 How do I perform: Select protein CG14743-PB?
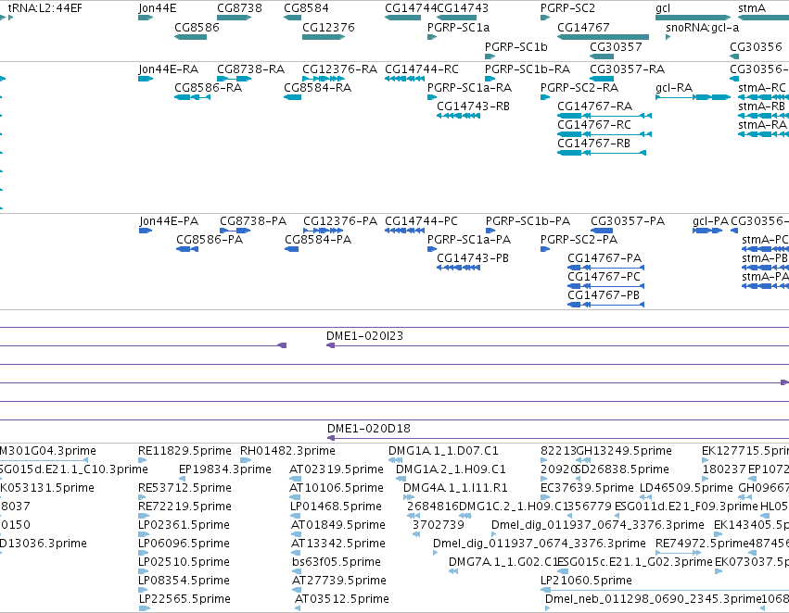(x=473, y=258)
